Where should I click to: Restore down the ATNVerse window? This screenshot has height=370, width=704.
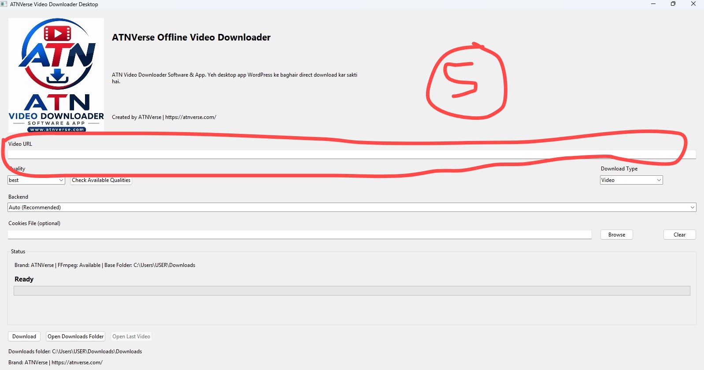tap(673, 4)
